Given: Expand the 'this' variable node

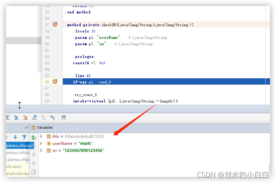Looking at the screenshot, I should [41, 136].
